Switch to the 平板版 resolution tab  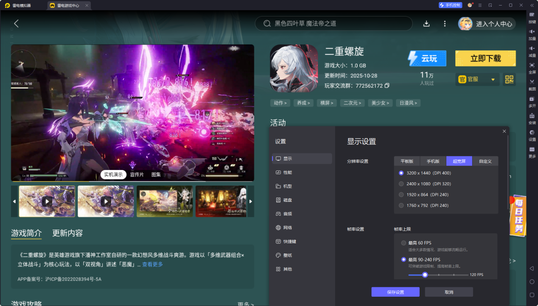(407, 161)
